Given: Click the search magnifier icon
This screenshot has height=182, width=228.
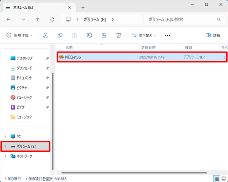Looking at the screenshot, I should (219, 19).
